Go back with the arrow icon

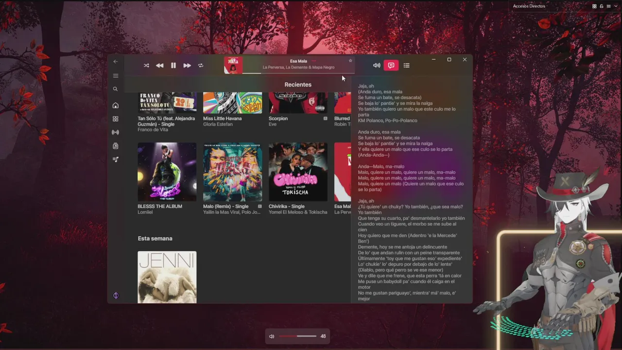(115, 62)
